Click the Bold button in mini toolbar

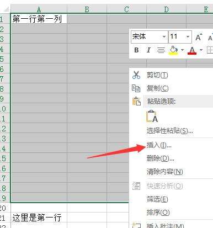pyautogui.click(x=136, y=50)
